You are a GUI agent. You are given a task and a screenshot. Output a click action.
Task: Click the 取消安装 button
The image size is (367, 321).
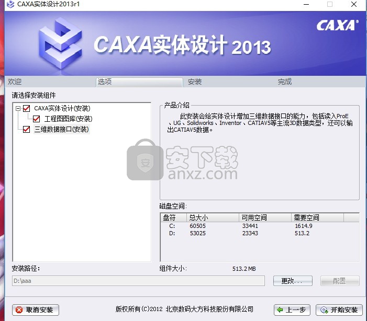[x=36, y=310]
